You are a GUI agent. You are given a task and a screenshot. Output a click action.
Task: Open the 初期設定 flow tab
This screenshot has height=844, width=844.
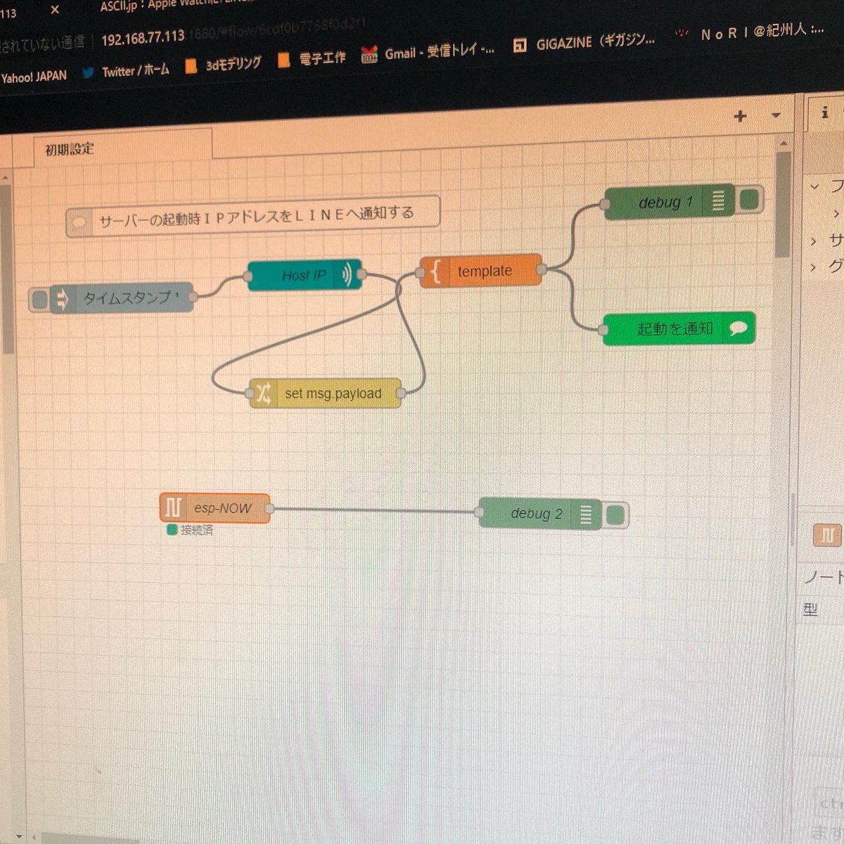coord(122,149)
